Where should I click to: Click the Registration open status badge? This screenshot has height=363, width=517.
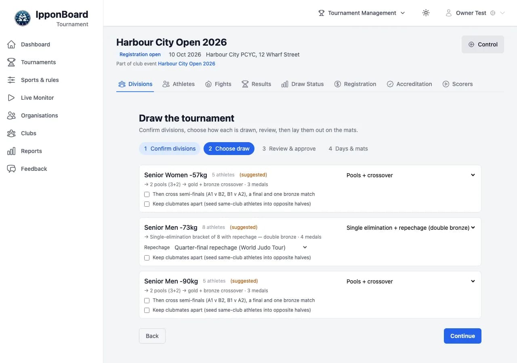click(x=140, y=55)
